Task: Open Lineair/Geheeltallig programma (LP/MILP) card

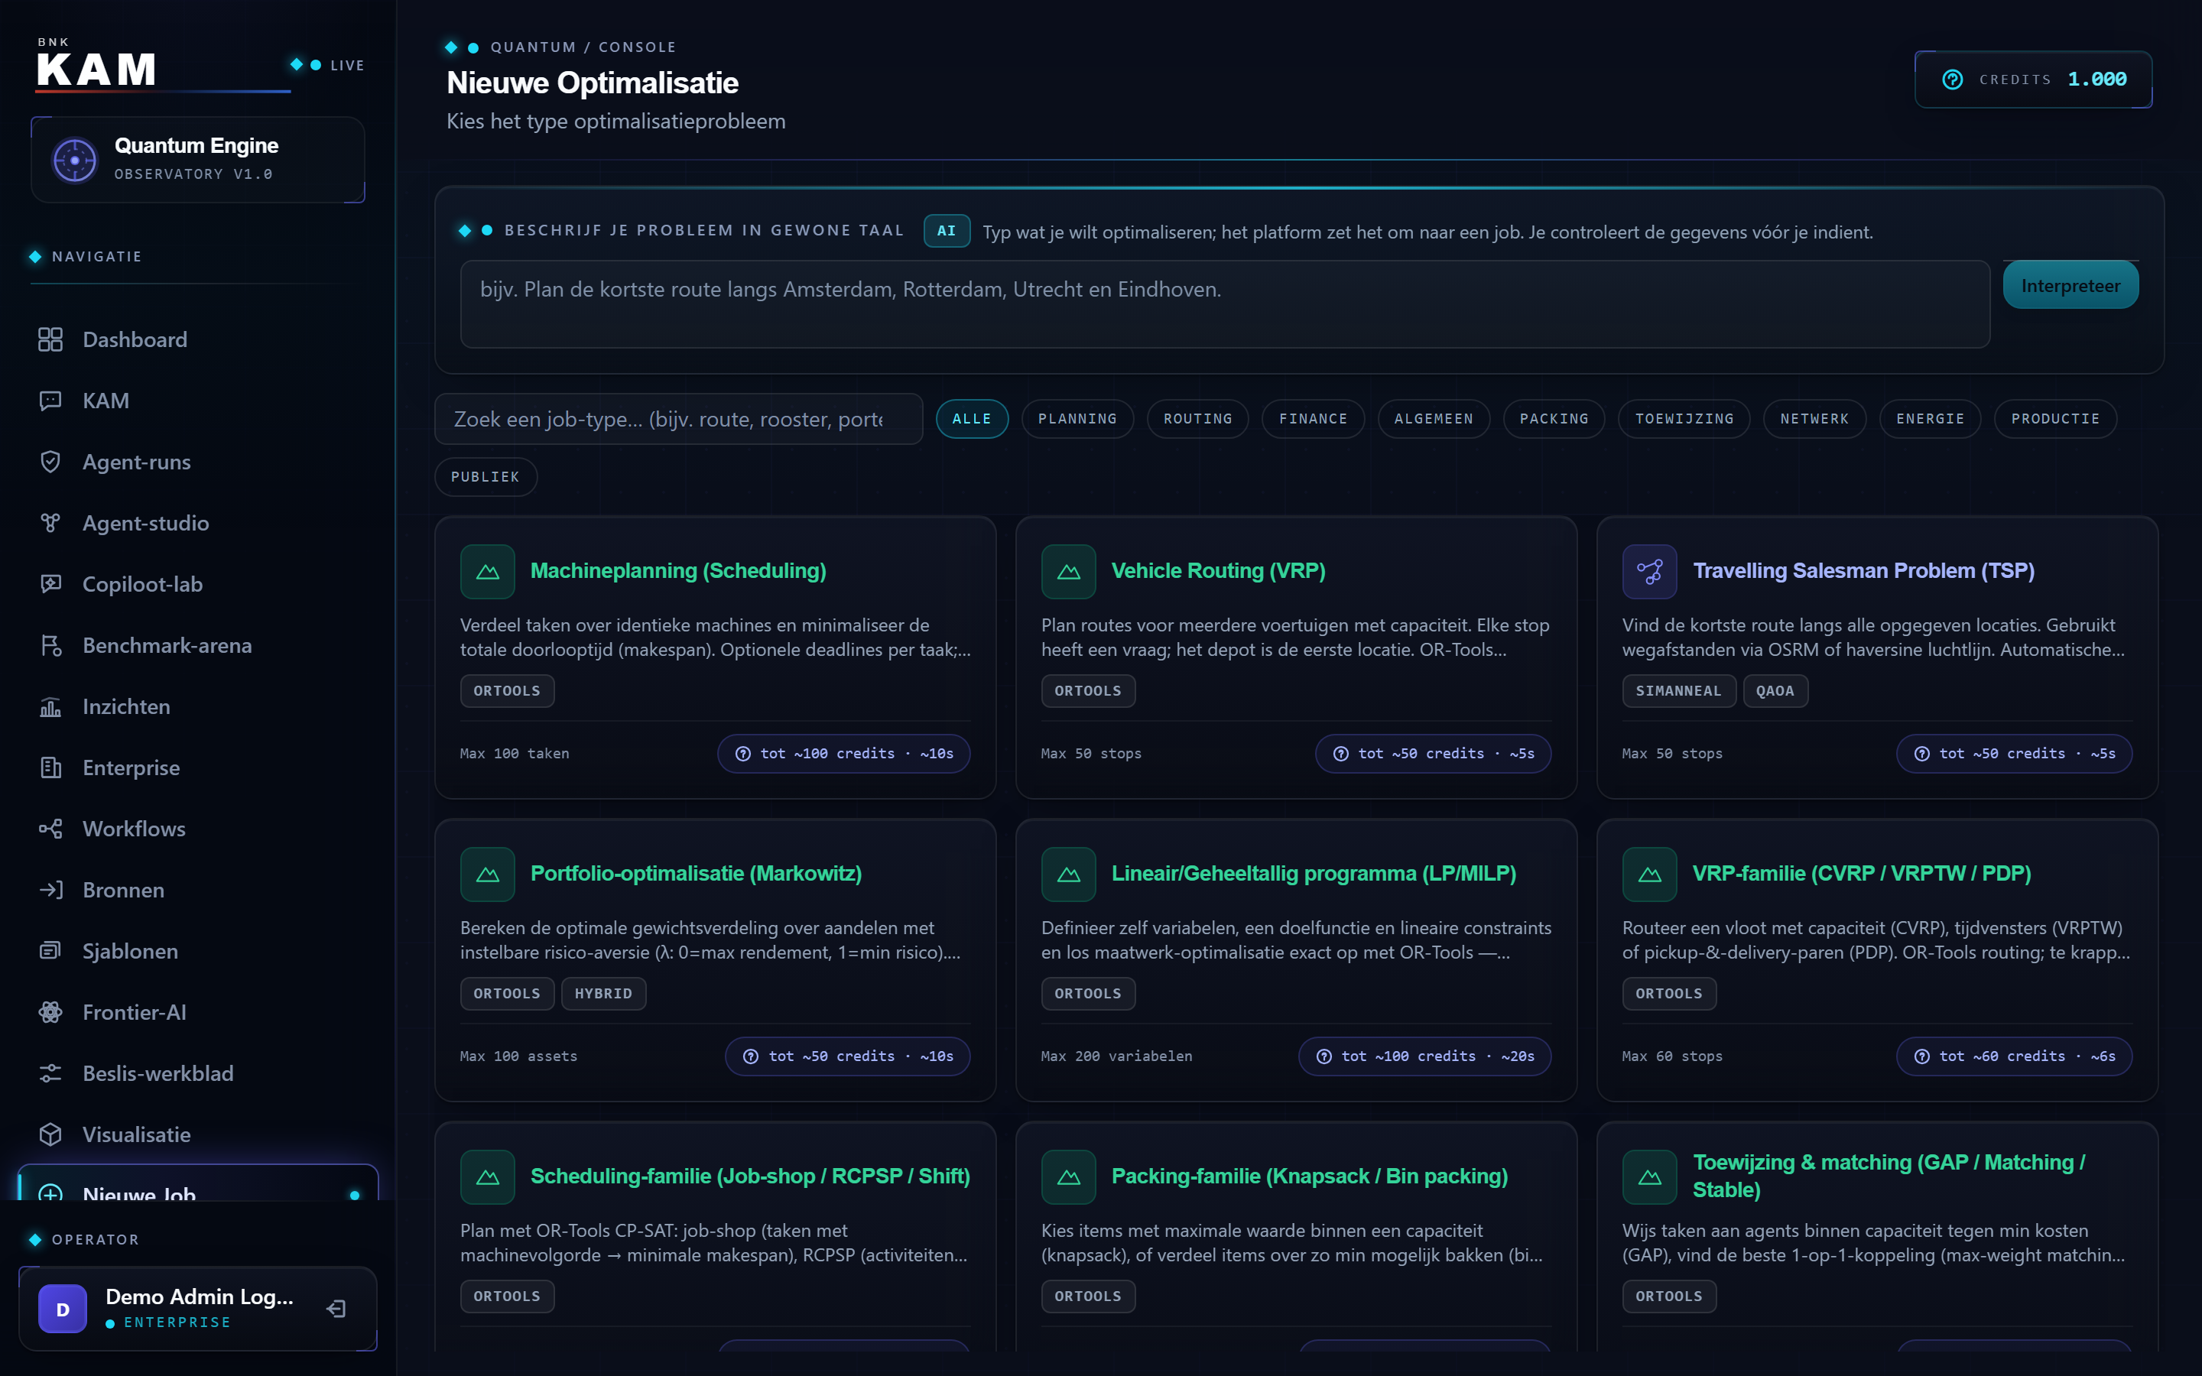Action: (1296, 960)
